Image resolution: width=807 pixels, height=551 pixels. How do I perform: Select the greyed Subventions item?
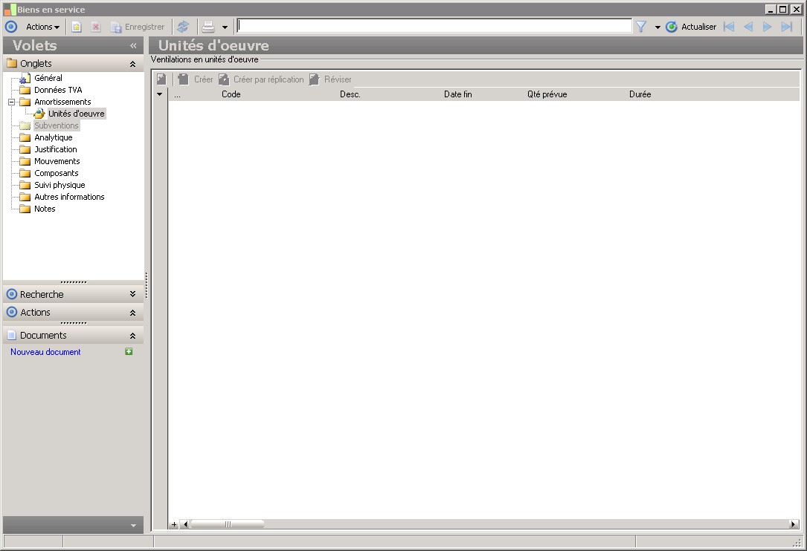tap(56, 125)
